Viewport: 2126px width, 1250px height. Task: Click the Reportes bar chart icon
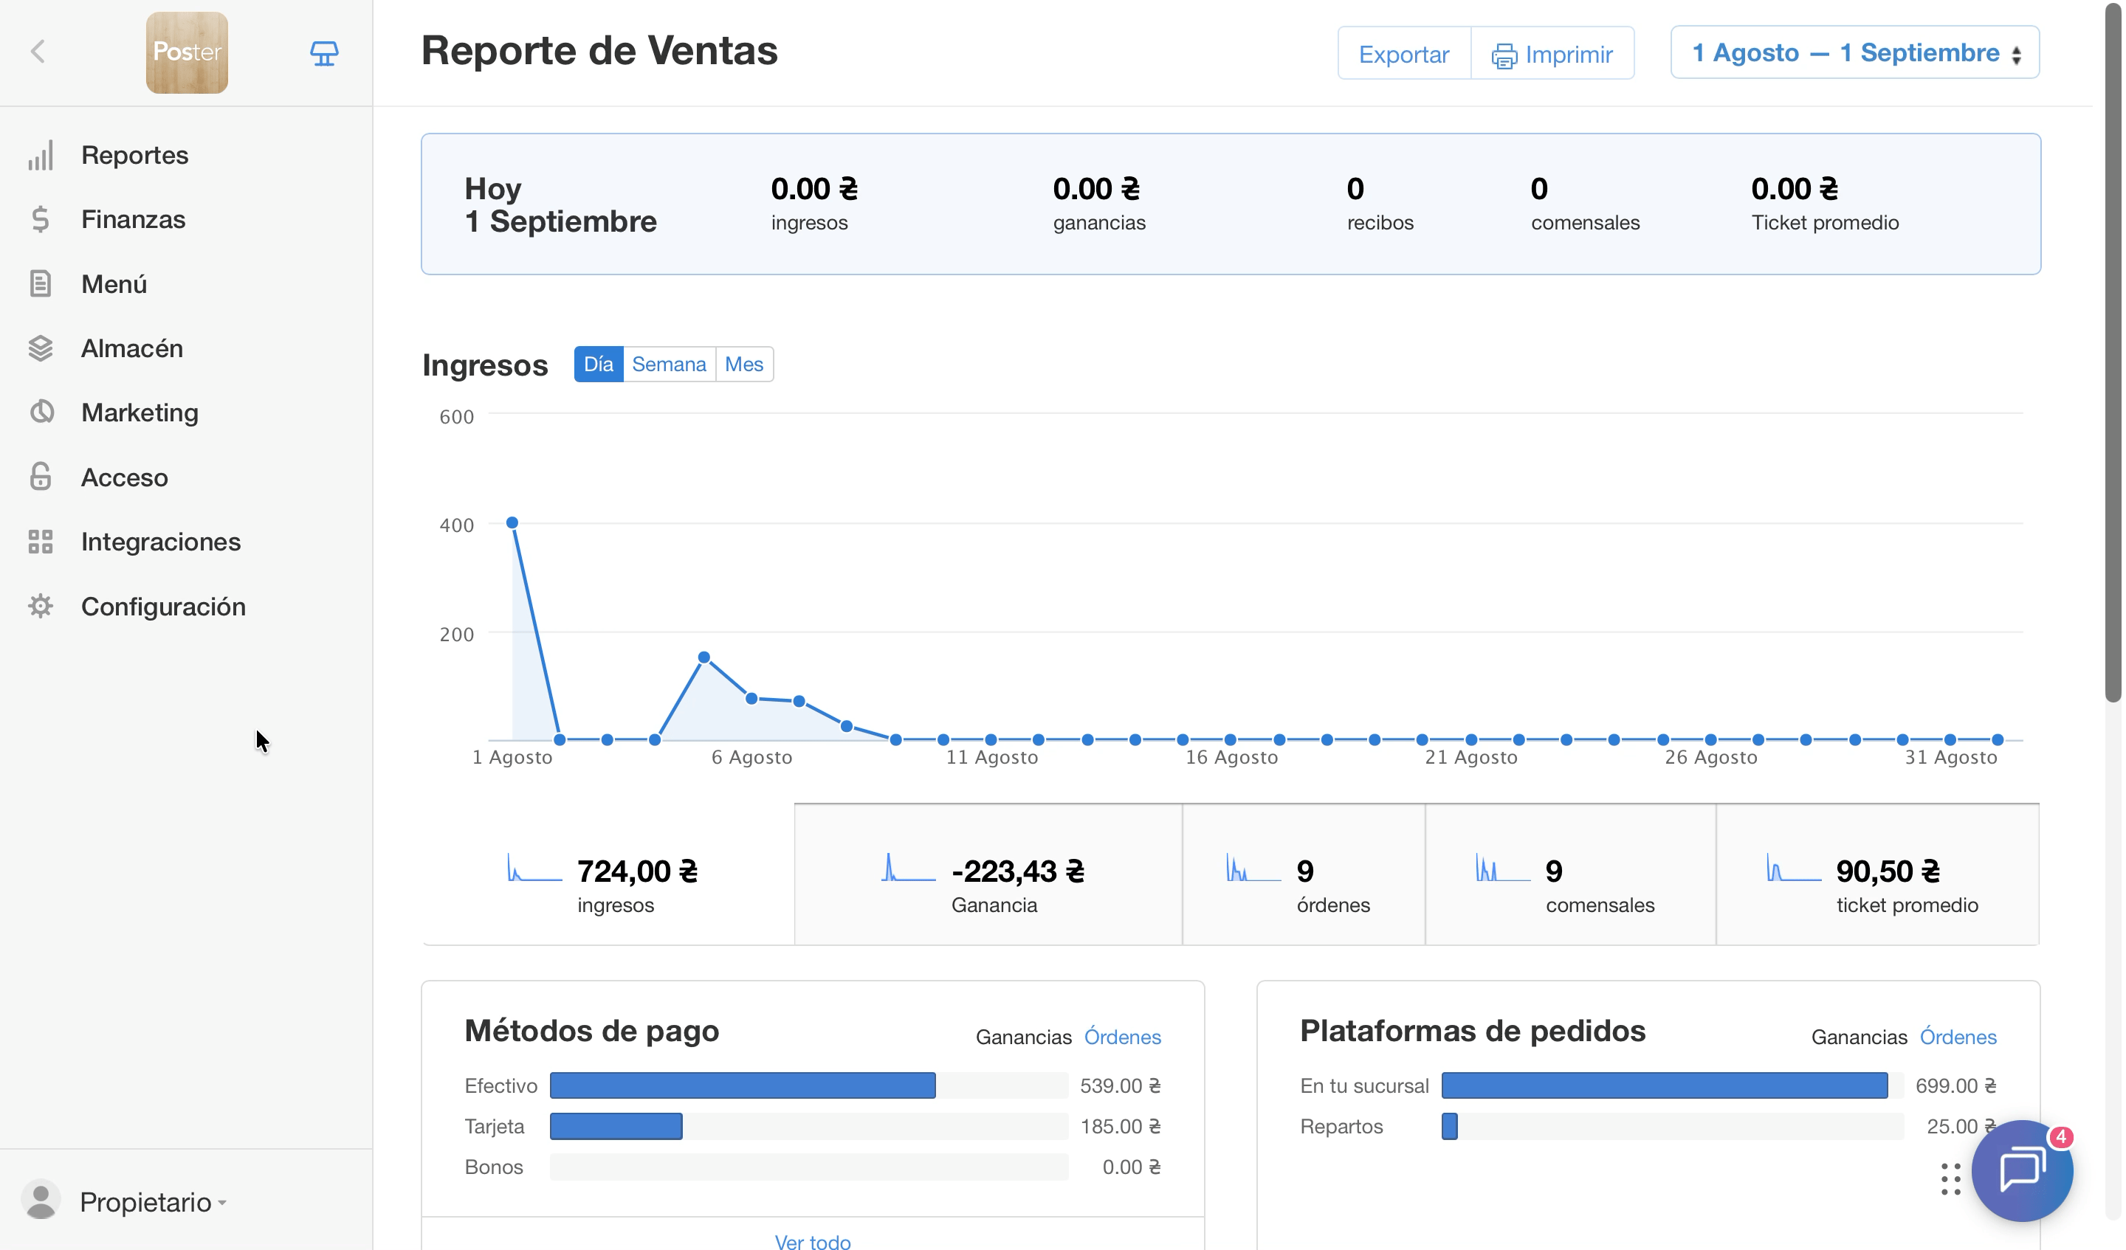click(x=41, y=155)
